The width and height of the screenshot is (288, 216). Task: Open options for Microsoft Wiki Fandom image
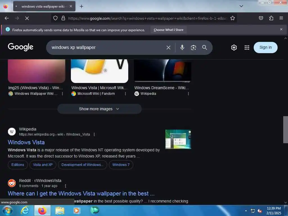125,94
